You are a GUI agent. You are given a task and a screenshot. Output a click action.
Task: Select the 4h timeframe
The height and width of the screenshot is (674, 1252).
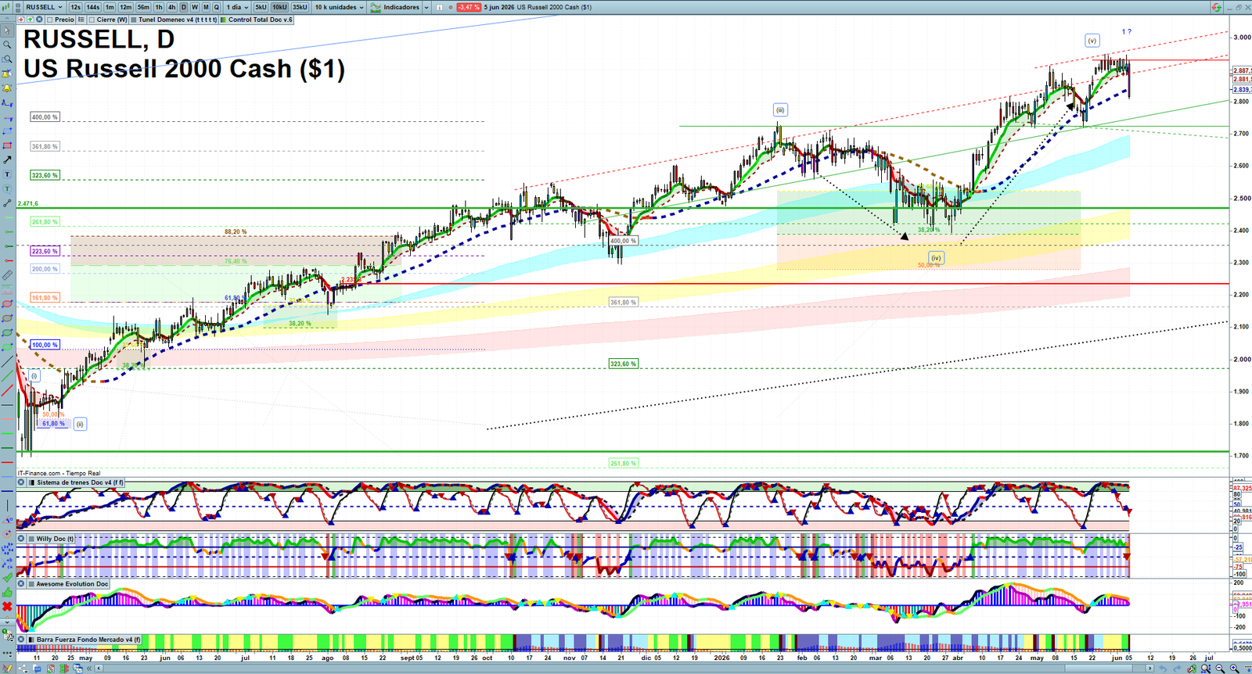[171, 7]
